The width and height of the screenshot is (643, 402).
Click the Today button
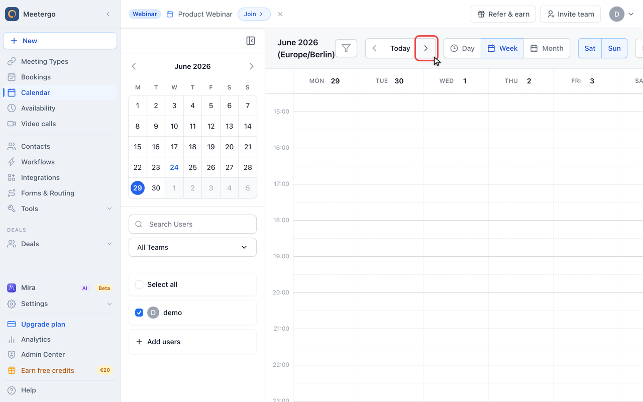pos(400,48)
